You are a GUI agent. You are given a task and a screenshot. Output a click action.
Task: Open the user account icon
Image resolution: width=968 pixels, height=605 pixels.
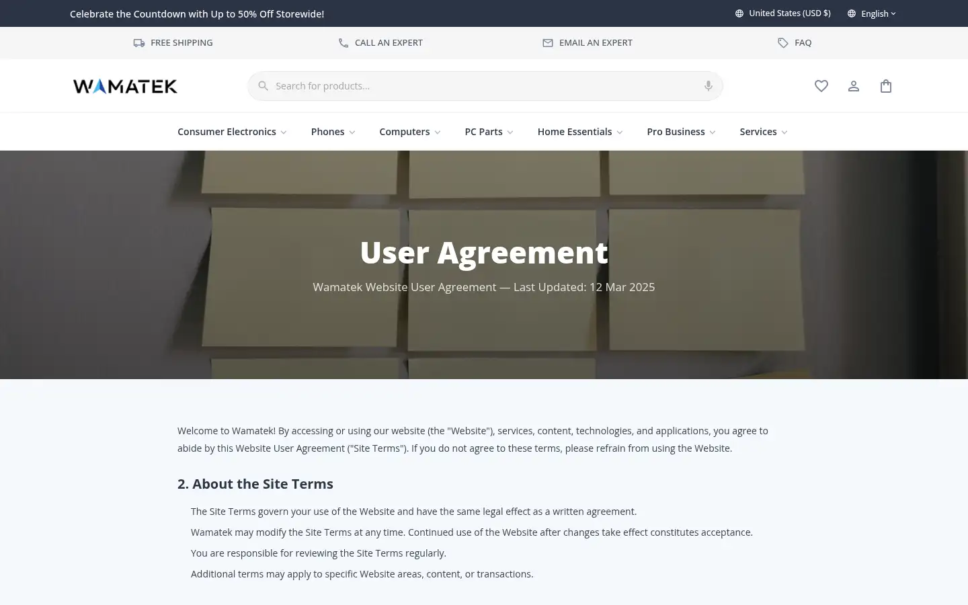[854, 86]
